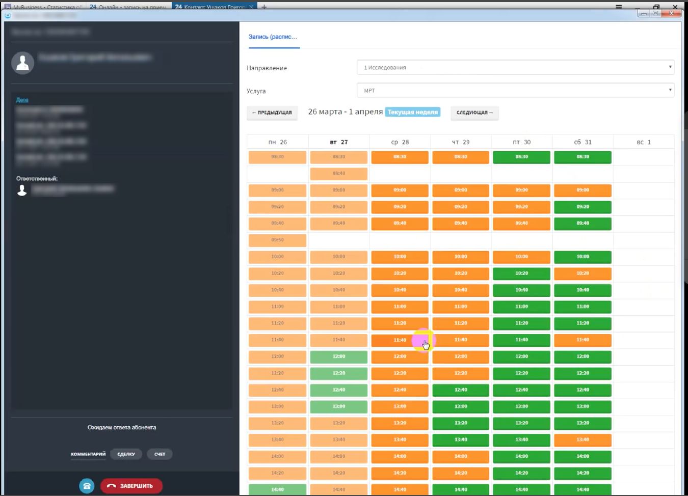
Task: Expand the Услуга МРТ dropdown
Action: pos(516,91)
